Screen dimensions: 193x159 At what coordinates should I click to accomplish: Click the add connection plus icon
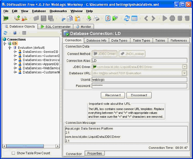pos(17,18)
